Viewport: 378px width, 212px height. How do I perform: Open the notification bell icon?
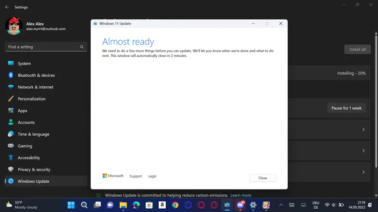point(370,205)
